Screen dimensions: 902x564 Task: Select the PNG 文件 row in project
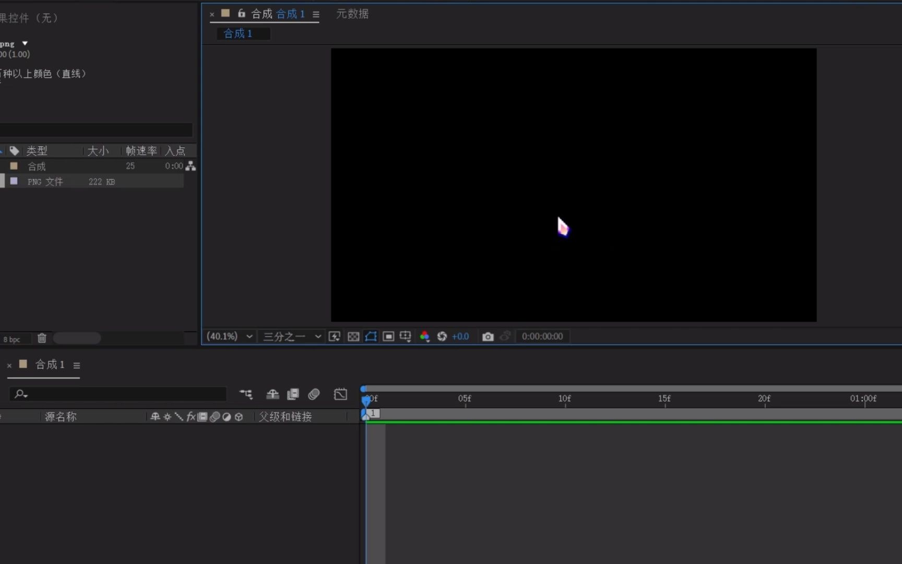coord(92,182)
